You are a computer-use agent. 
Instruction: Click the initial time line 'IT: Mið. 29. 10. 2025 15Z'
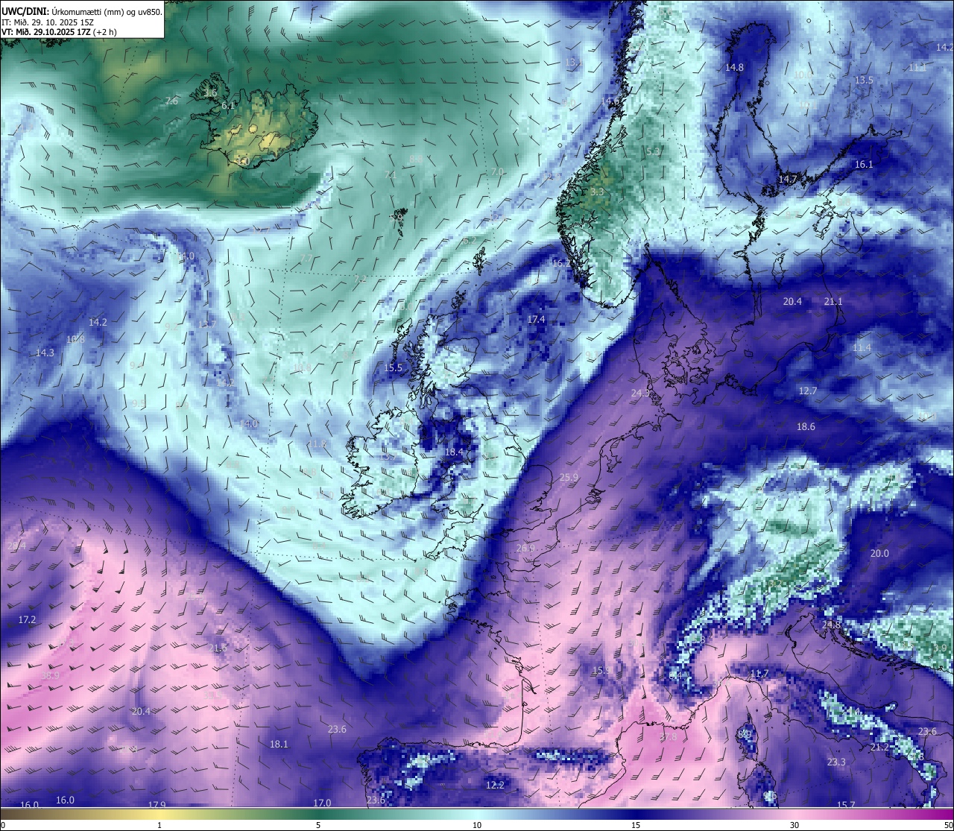click(48, 22)
